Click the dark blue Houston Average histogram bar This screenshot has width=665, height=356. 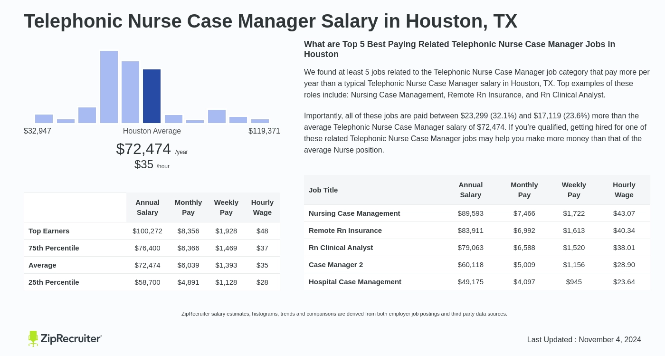[152, 96]
